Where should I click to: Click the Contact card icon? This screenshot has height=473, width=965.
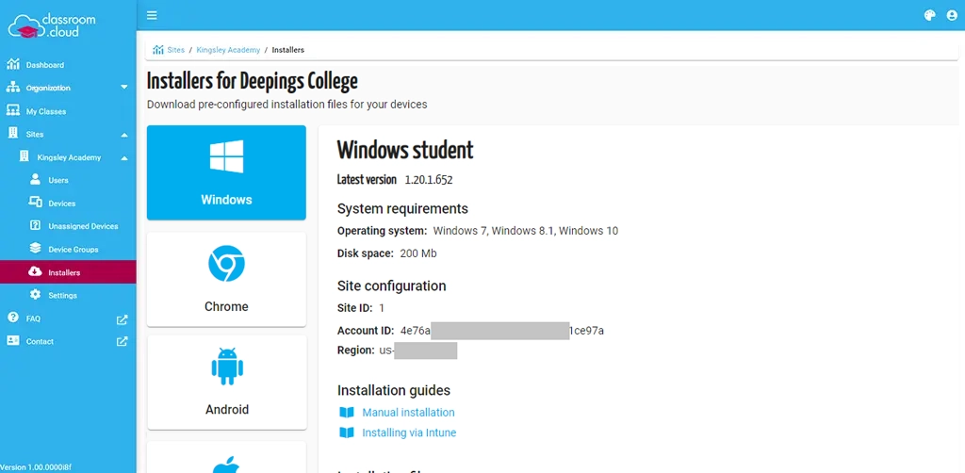(x=13, y=341)
